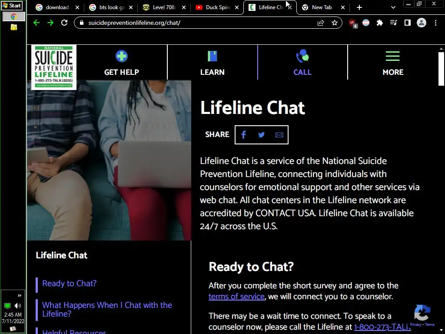Reload the current page
Screen dimensions: 445x334
pos(64,23)
